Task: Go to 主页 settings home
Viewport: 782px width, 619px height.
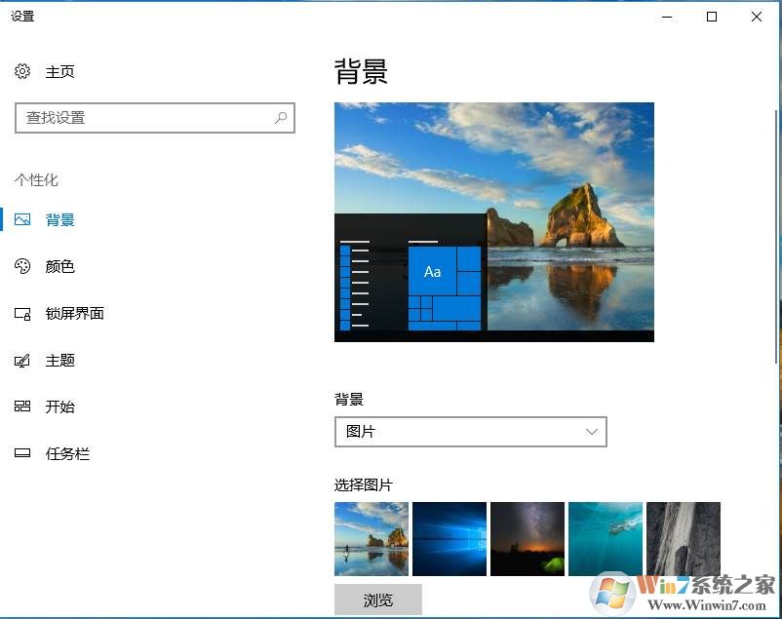Action: tap(59, 71)
